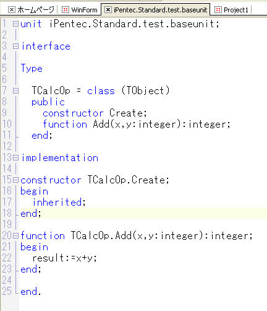Click the 'Type' keyword on line 5
Image resolution: width=267 pixels, height=311 pixels.
pyautogui.click(x=32, y=68)
